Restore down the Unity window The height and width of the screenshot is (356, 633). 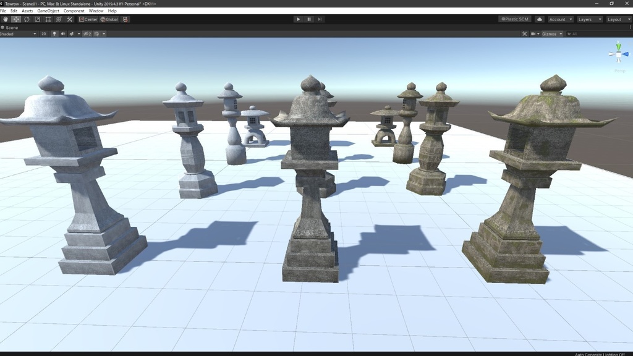click(611, 3)
